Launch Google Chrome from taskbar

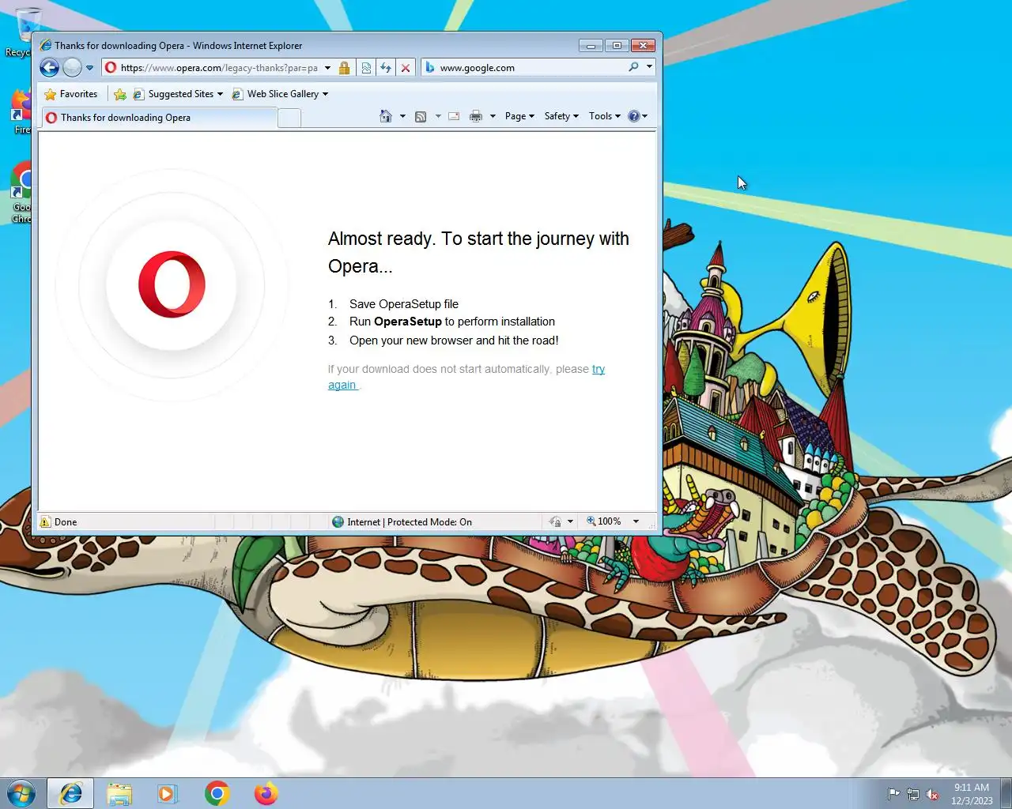[217, 793]
